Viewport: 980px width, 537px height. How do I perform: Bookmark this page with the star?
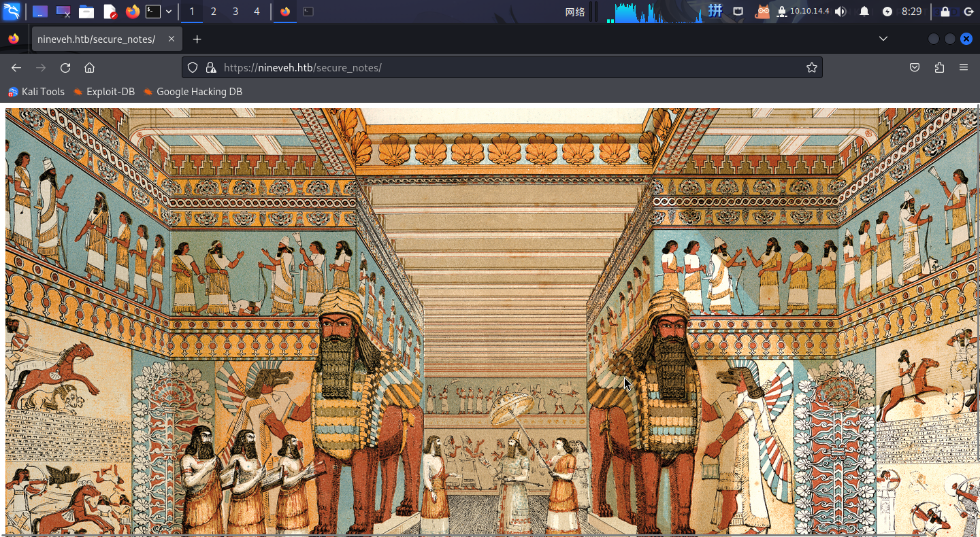coord(811,67)
